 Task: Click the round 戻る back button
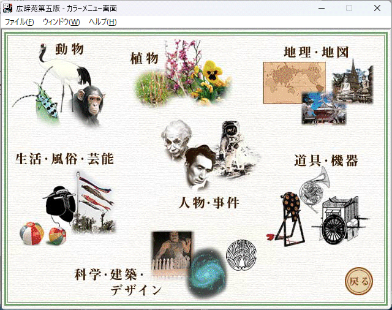tap(359, 281)
